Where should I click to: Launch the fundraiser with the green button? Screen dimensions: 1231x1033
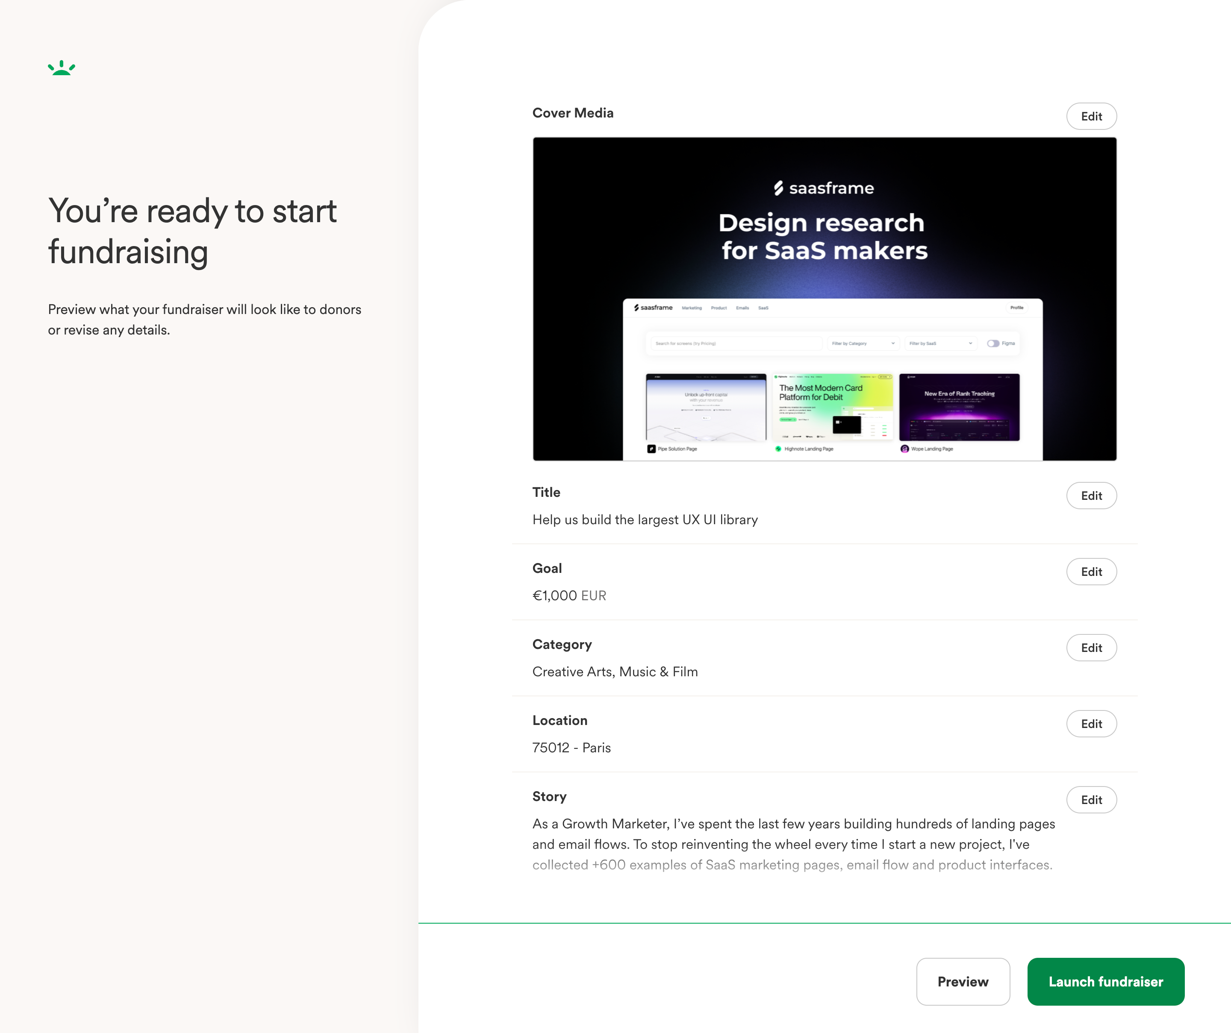pyautogui.click(x=1106, y=981)
